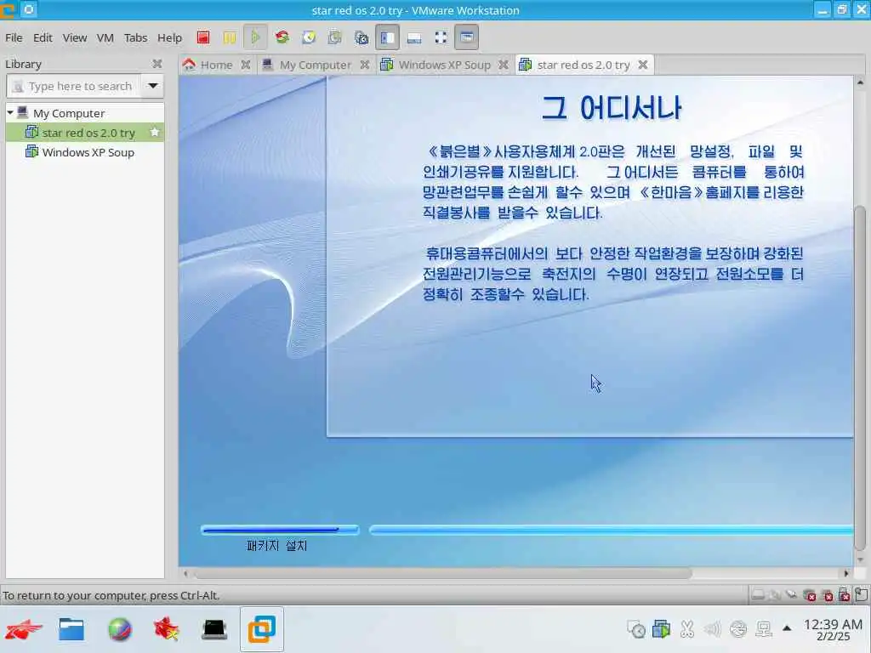
Task: Collapse the My Computer tree node
Action: (10, 113)
